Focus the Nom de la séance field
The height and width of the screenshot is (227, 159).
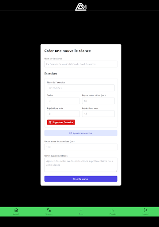(x=81, y=64)
